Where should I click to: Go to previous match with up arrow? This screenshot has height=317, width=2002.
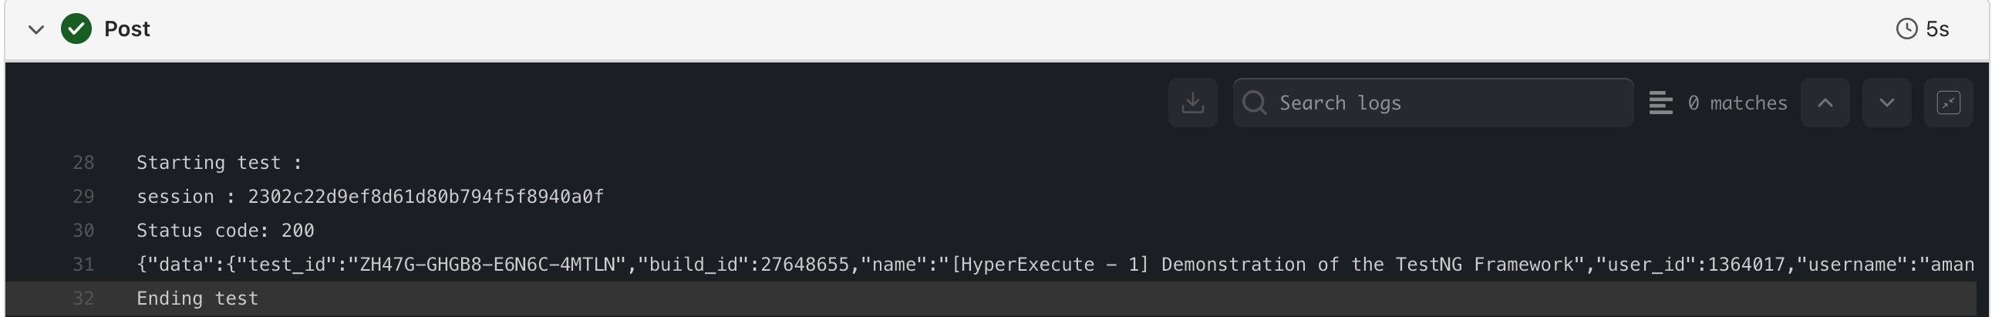point(1825,103)
